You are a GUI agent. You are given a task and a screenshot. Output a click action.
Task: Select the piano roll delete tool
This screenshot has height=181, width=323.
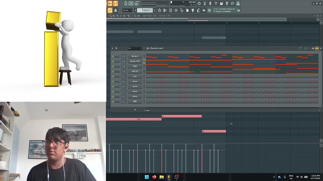point(121,16)
